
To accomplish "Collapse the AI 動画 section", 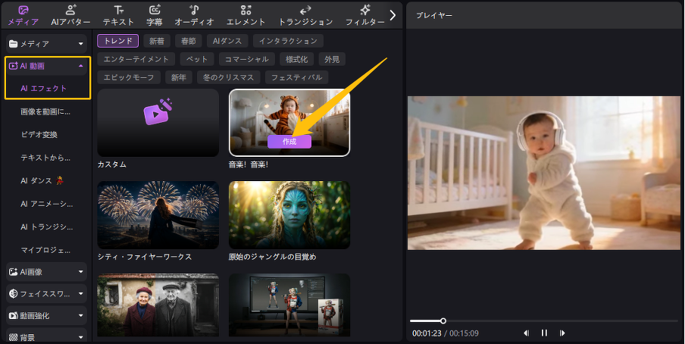I will point(80,67).
